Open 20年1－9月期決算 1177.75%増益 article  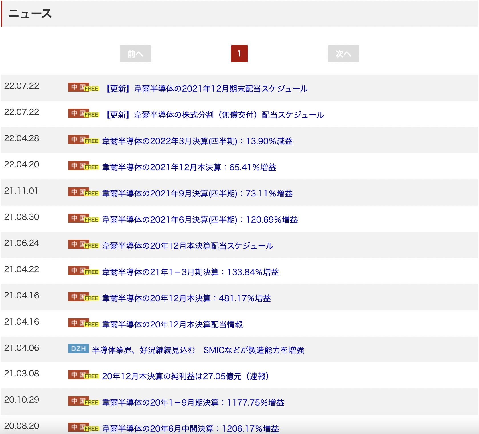click(x=193, y=402)
